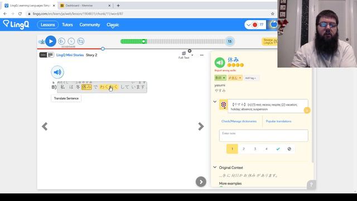The height and width of the screenshot is (201, 357).
Task: Bookmark this page with the star
Action: 273,13
